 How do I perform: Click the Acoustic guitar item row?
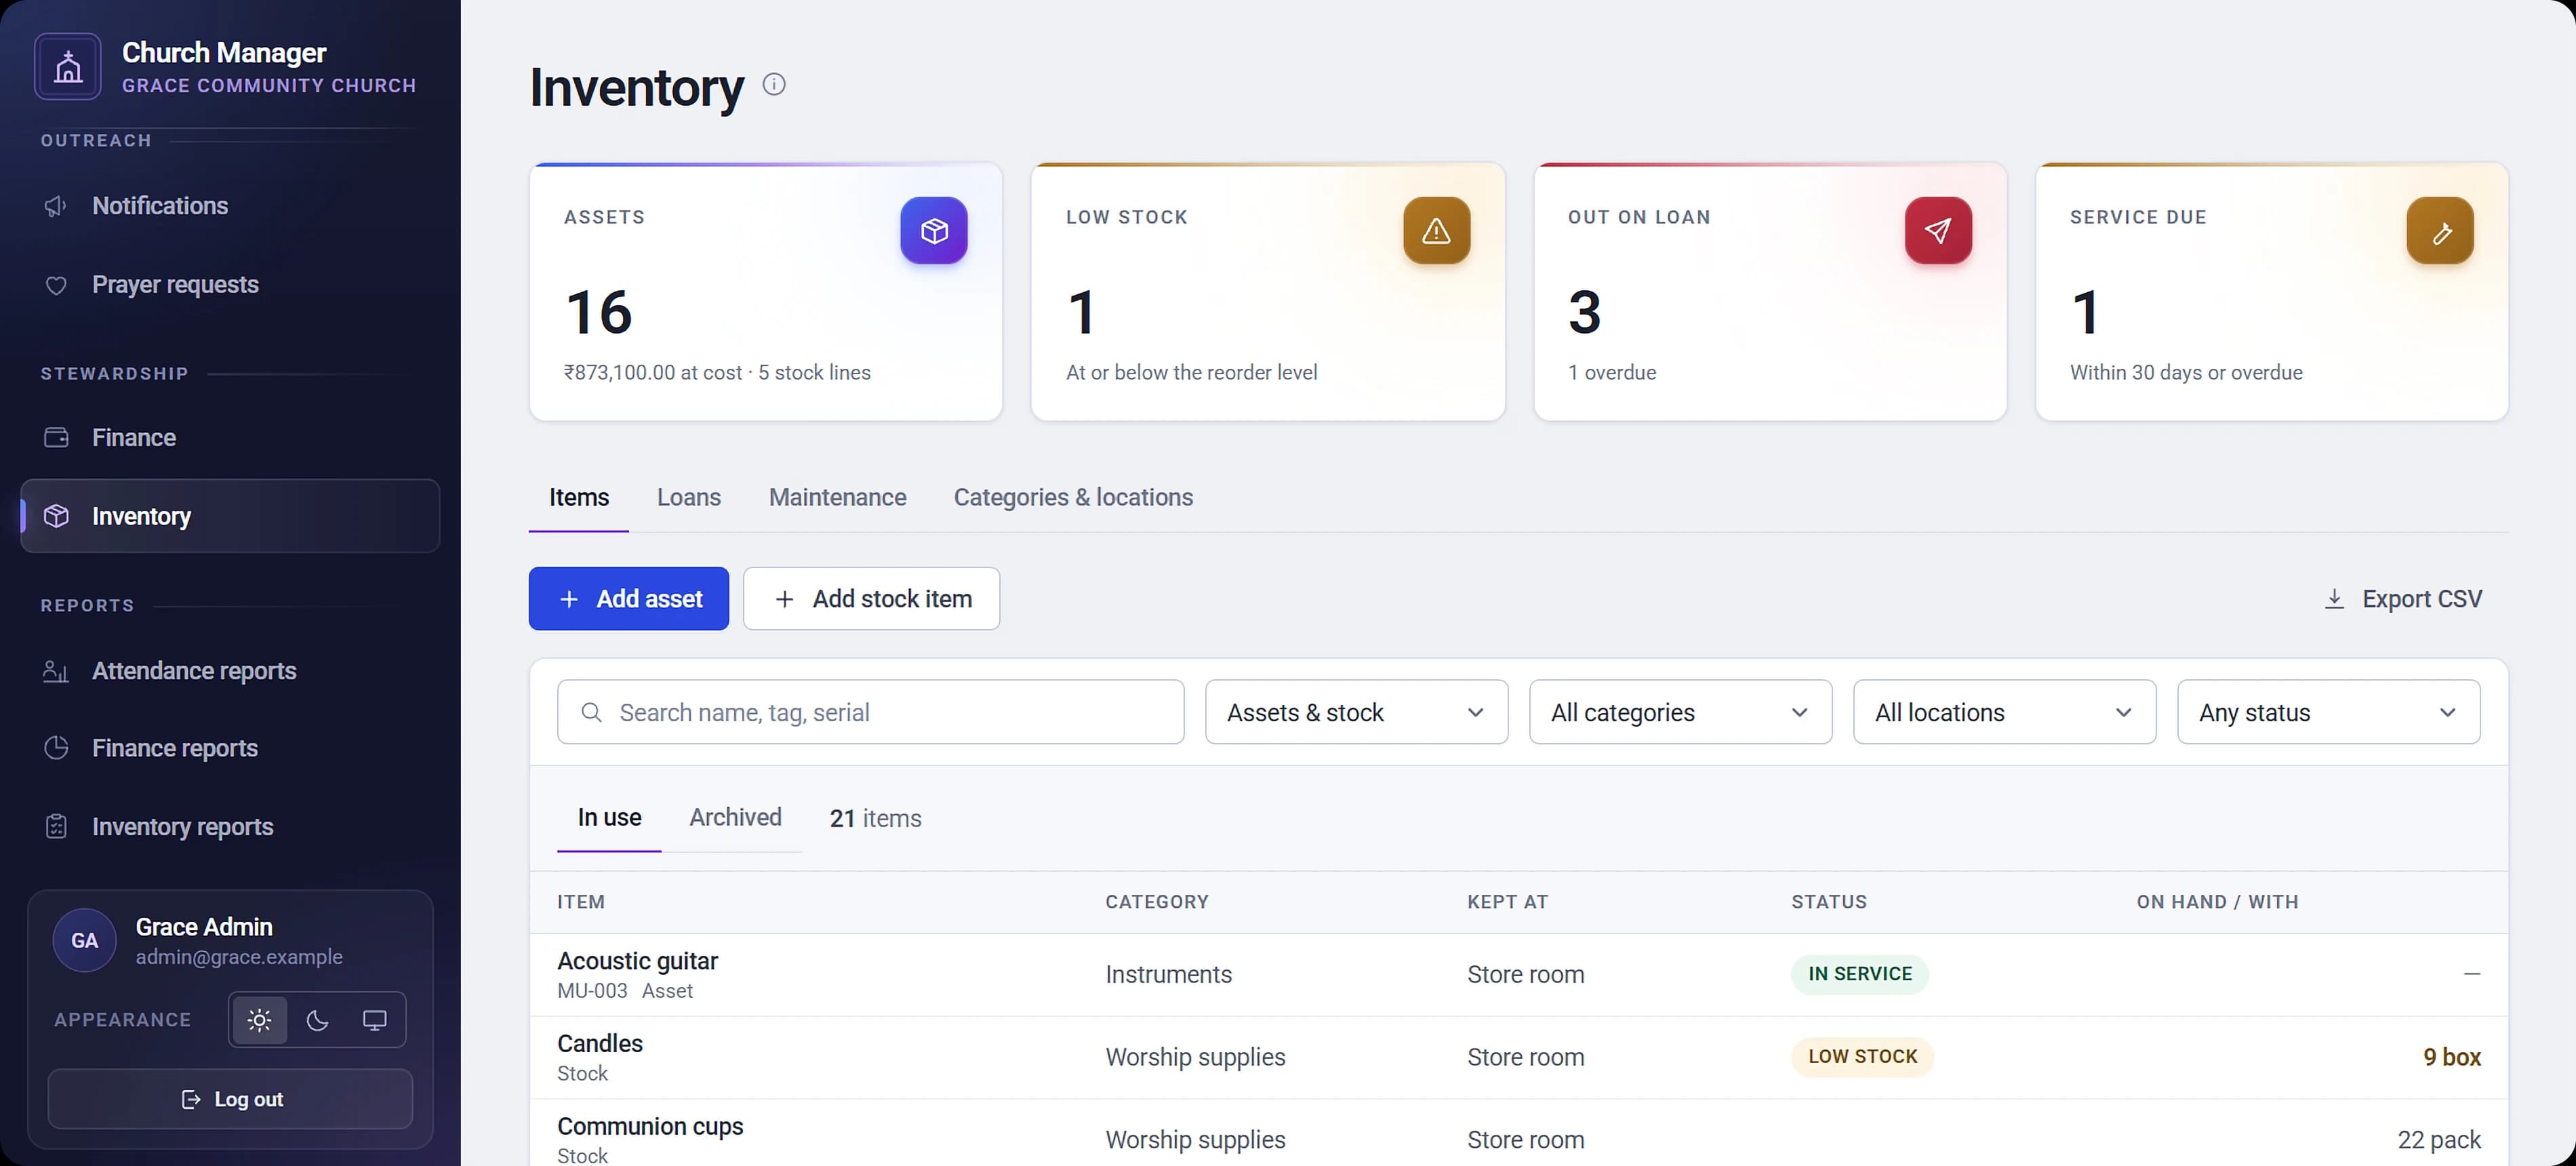pyautogui.click(x=1518, y=975)
